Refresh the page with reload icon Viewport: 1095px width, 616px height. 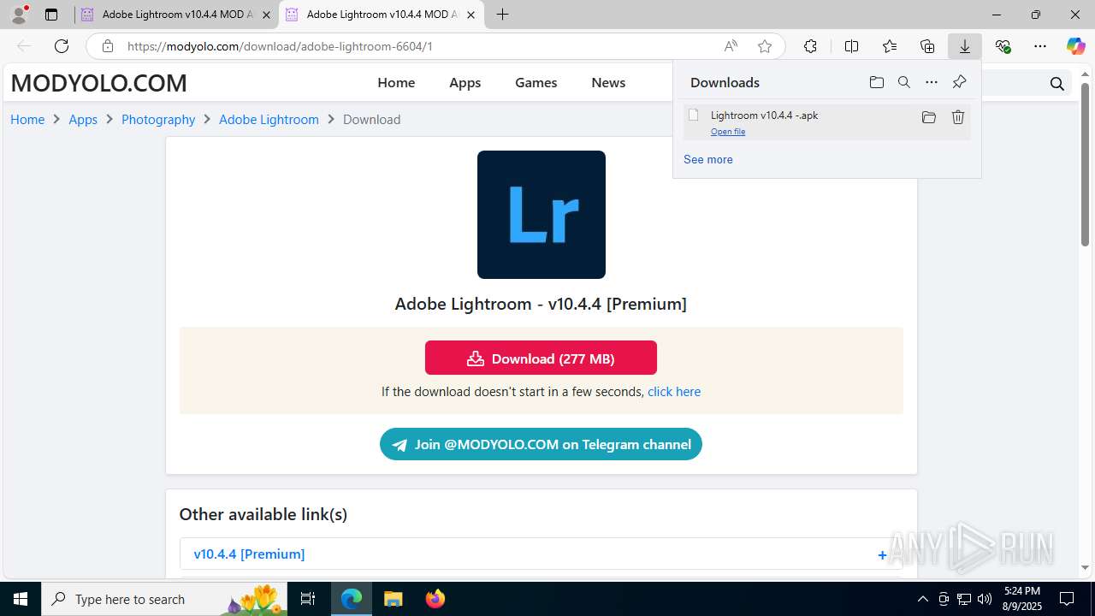(x=62, y=46)
